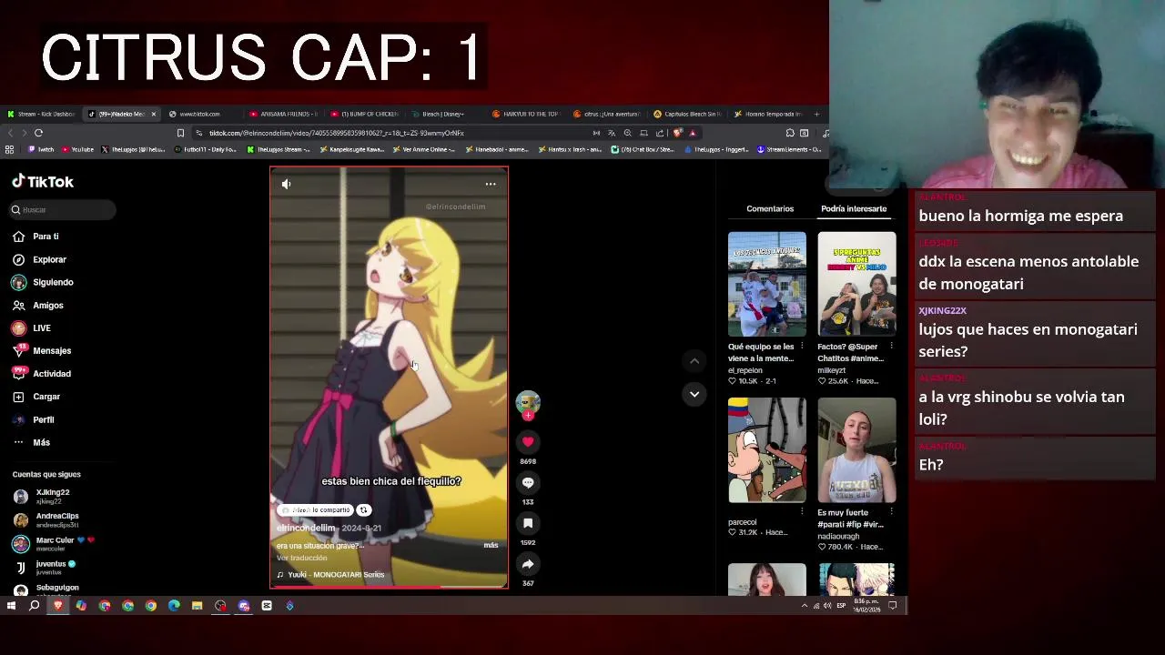Click the Buscar search field

(62, 210)
